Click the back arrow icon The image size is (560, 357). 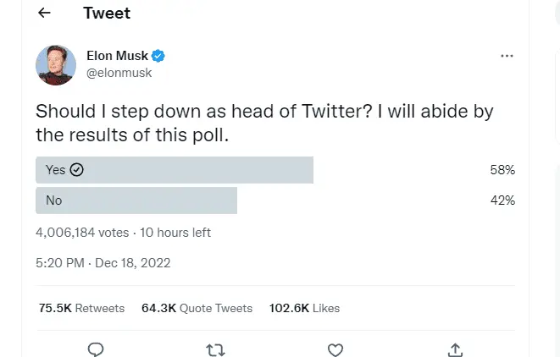(x=45, y=13)
